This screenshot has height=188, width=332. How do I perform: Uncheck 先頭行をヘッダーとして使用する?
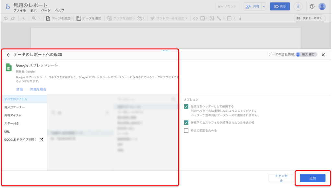[186, 106]
